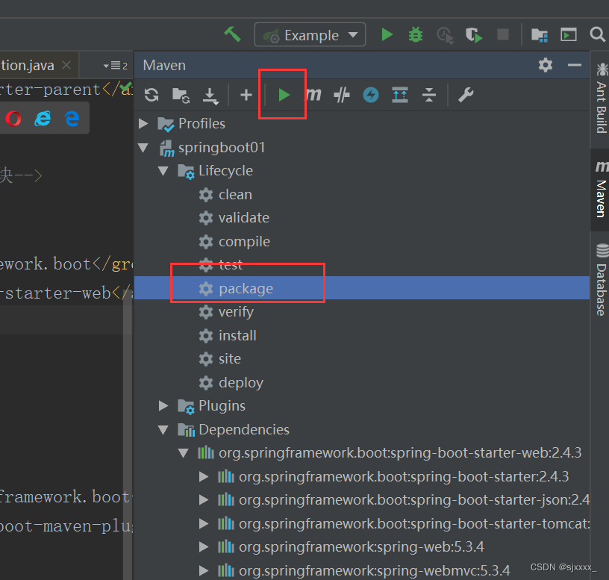Open the Ant Build side tab
The height and width of the screenshot is (580, 609).
pos(601,99)
